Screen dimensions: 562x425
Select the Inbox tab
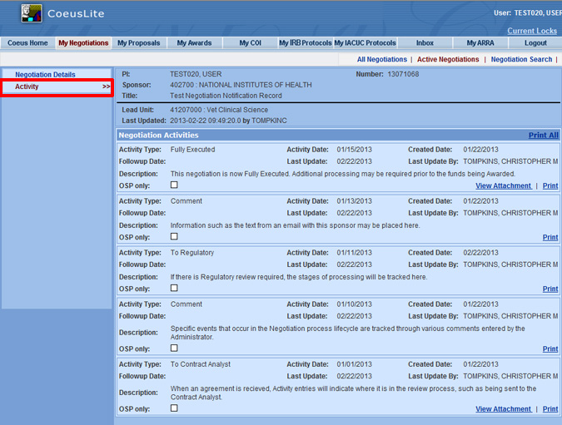[425, 43]
